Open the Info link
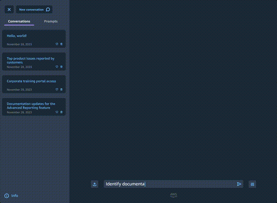This screenshot has height=203, width=277. [11, 196]
